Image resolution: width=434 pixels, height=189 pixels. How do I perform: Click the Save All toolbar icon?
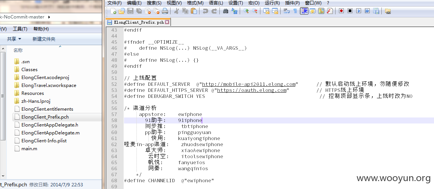(139, 11)
